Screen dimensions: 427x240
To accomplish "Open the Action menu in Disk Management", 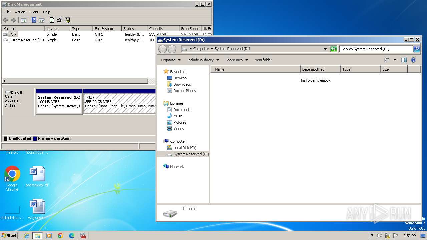I will [x=20, y=12].
